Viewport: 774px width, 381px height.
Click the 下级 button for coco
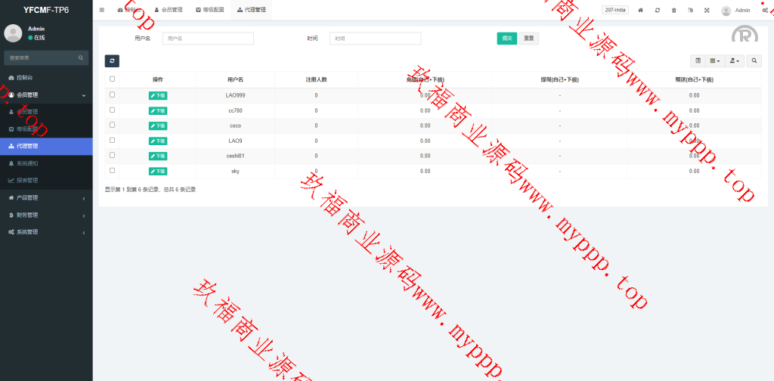click(158, 125)
